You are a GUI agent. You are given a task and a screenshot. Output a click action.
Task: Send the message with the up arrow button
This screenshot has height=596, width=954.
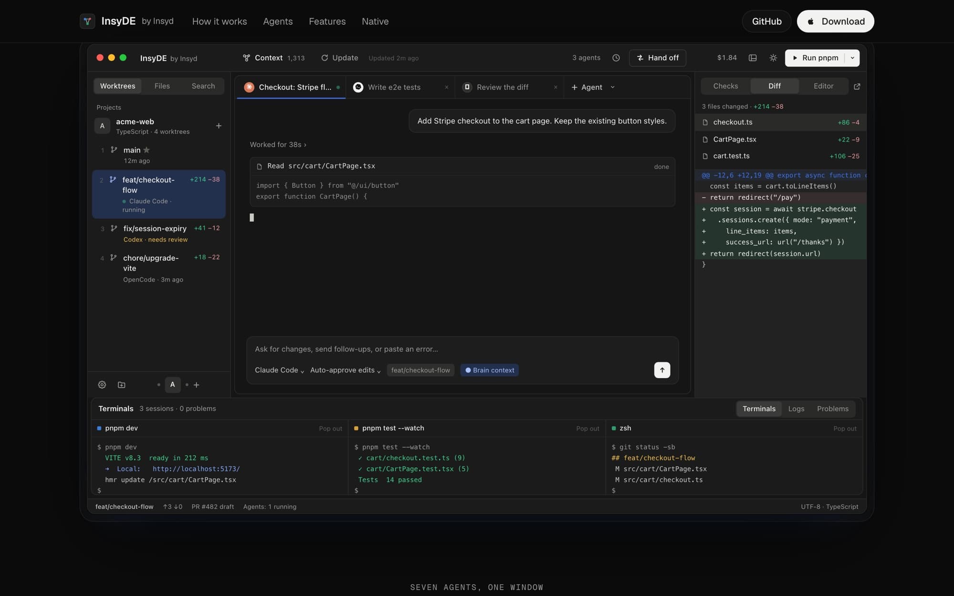pos(662,370)
